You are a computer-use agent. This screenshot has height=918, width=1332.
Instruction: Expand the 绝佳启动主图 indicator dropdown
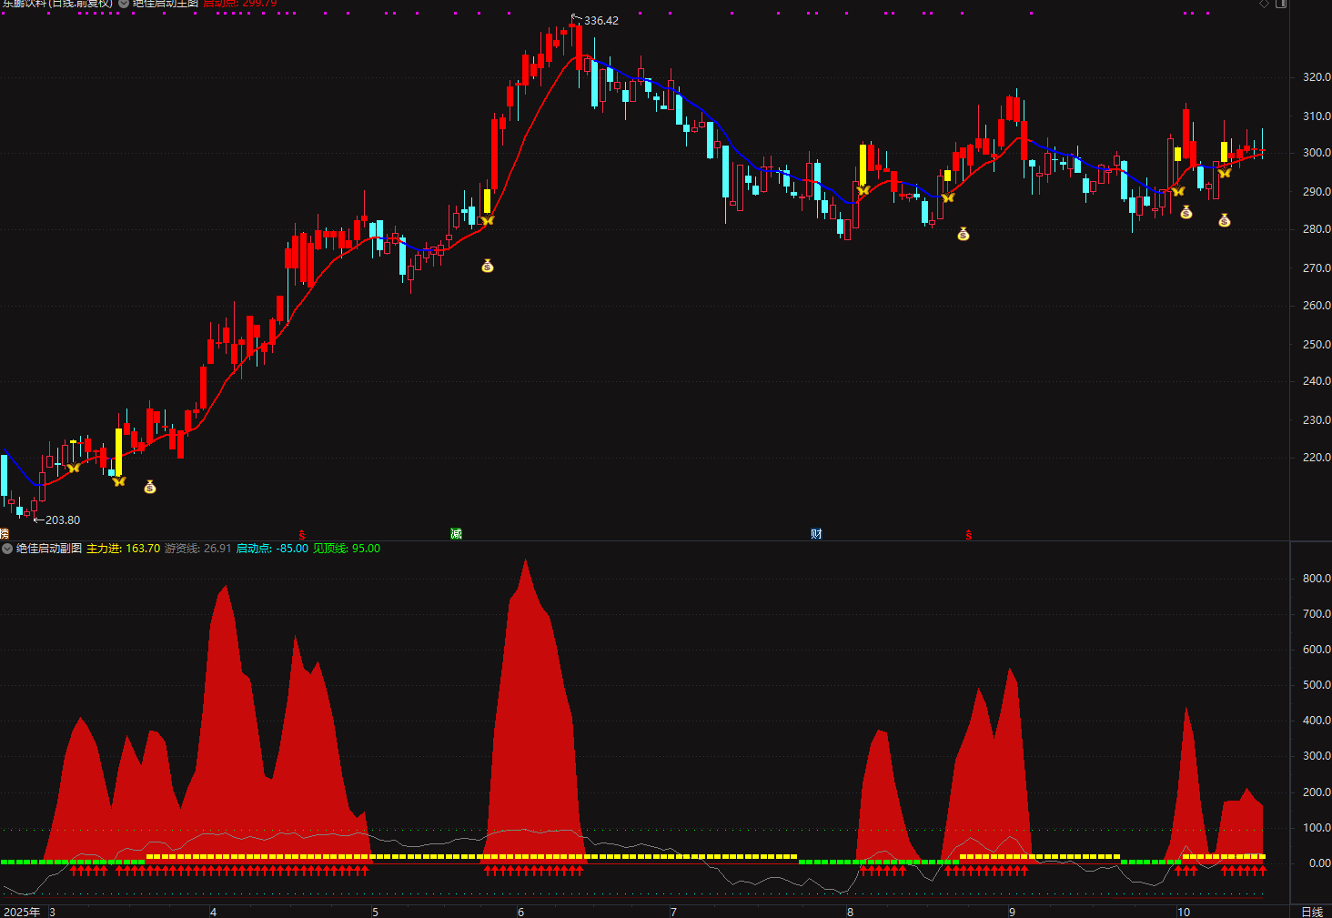[x=124, y=4]
